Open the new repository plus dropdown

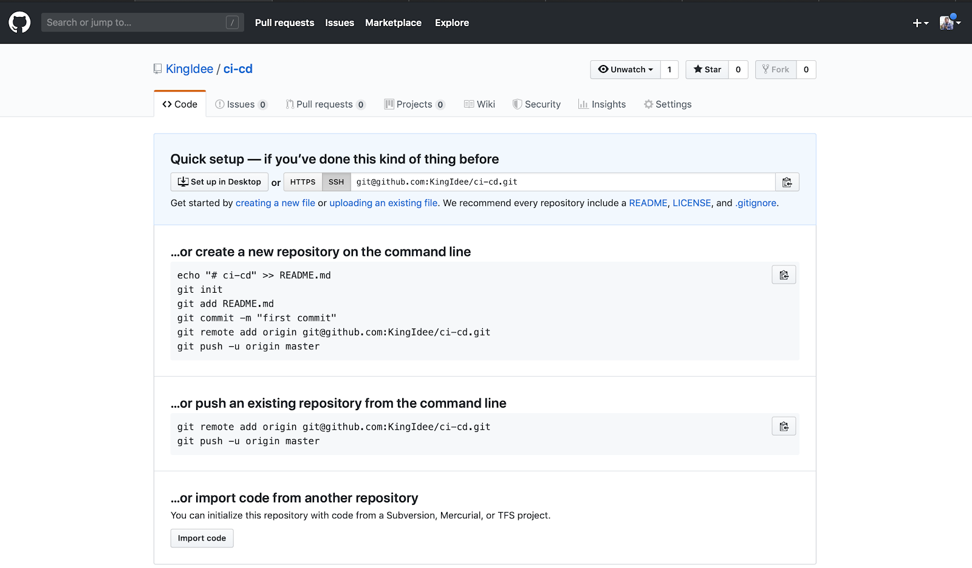pyautogui.click(x=919, y=22)
